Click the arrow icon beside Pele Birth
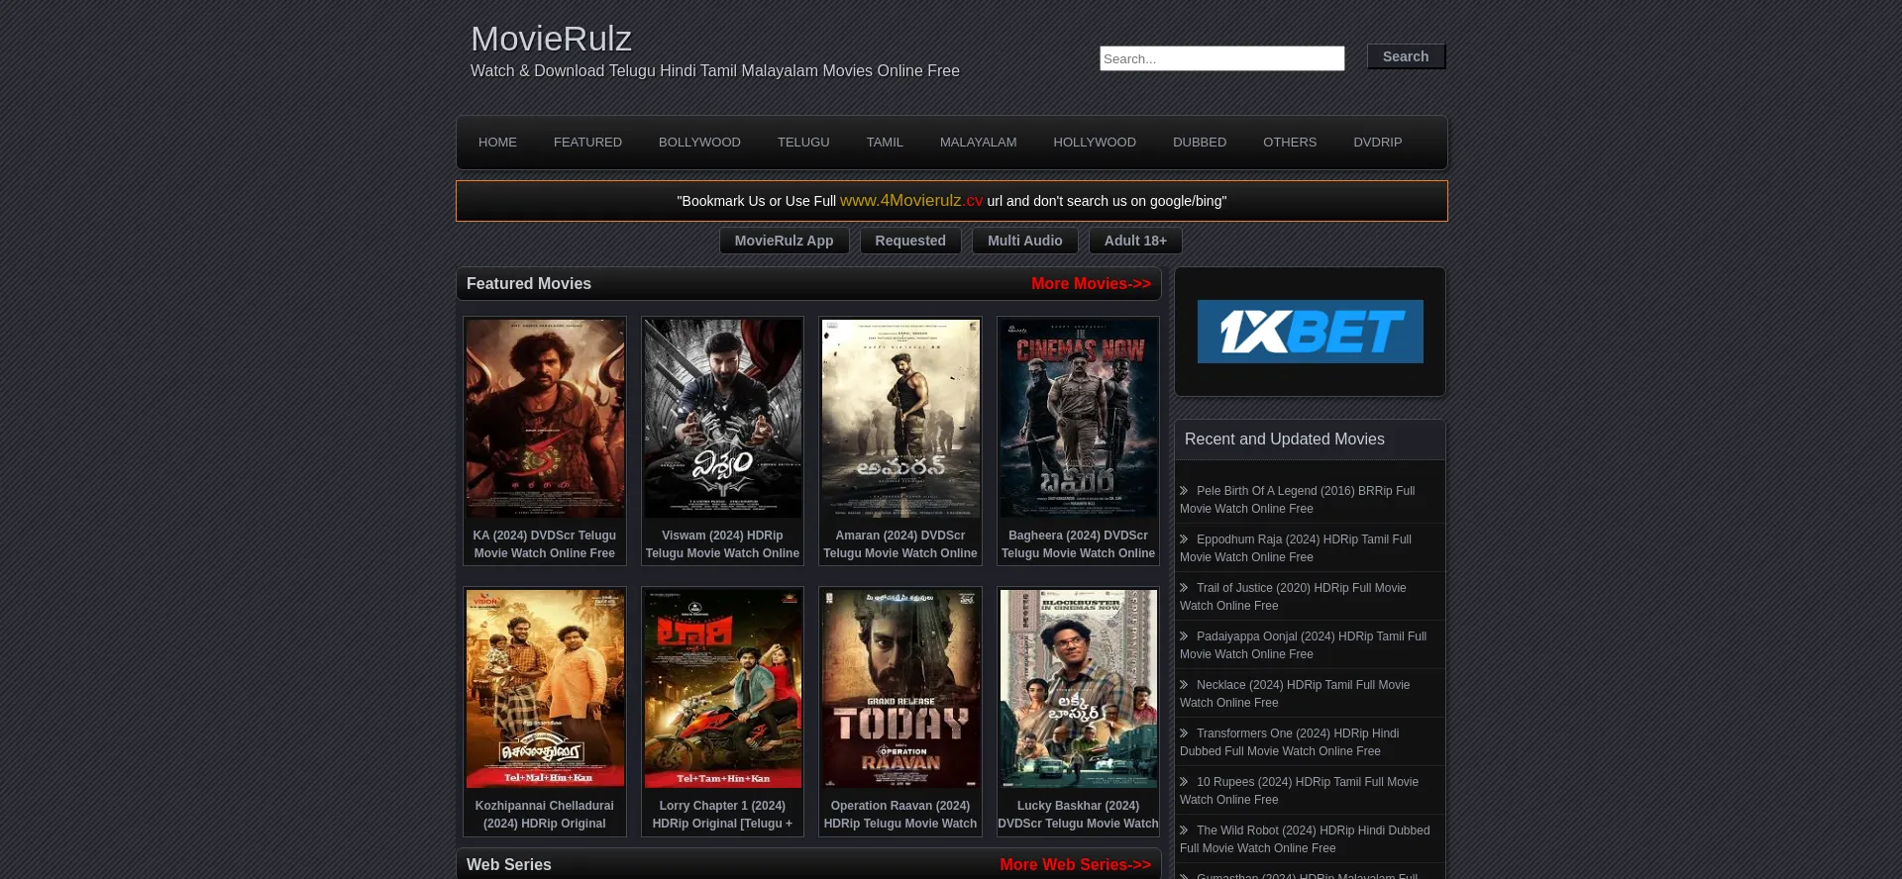The width and height of the screenshot is (1902, 879). [1184, 491]
